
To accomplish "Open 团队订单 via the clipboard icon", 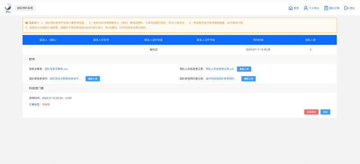I will [x=326, y=8].
